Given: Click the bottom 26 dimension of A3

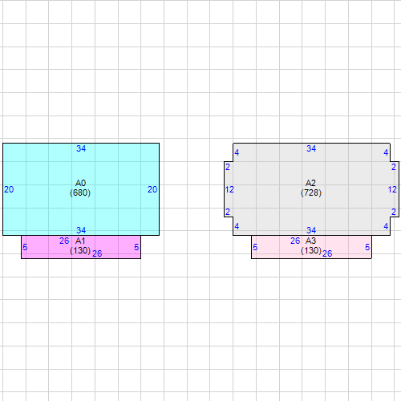Looking at the screenshot, I should [327, 253].
